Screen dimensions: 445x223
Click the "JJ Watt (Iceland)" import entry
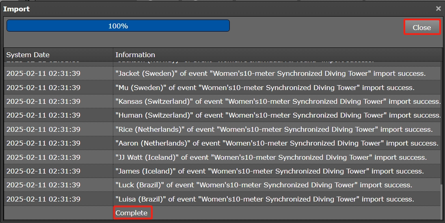[x=271, y=157]
